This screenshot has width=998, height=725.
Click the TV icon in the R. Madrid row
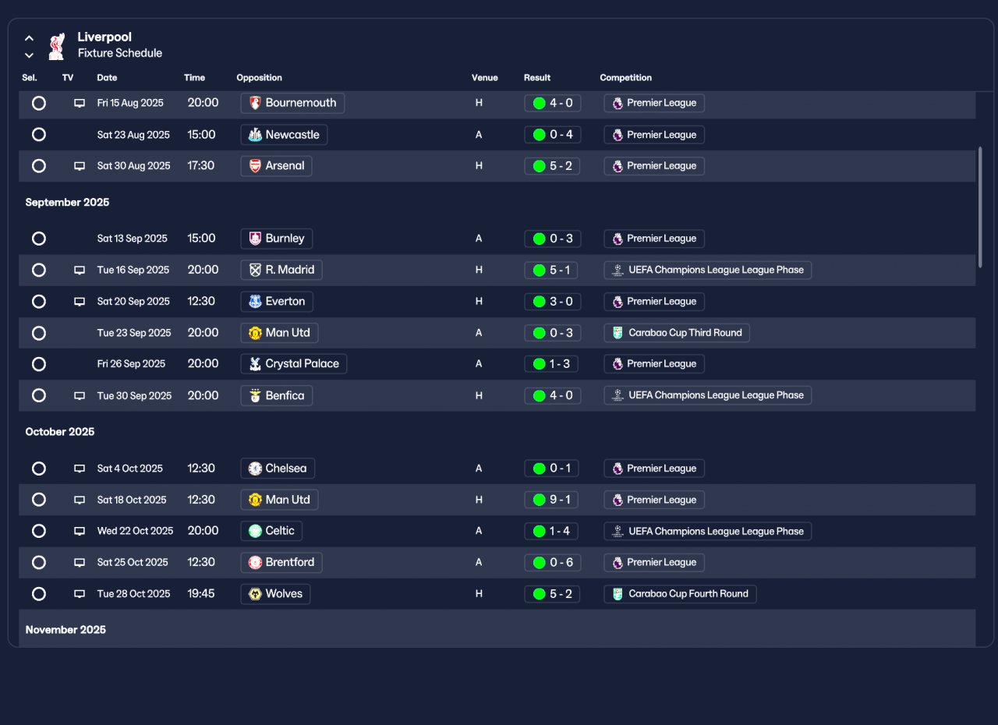click(x=80, y=271)
